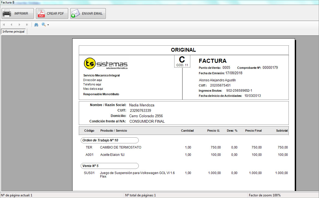Click the Subtotal column header
The image size is (319, 198).
[282, 131]
